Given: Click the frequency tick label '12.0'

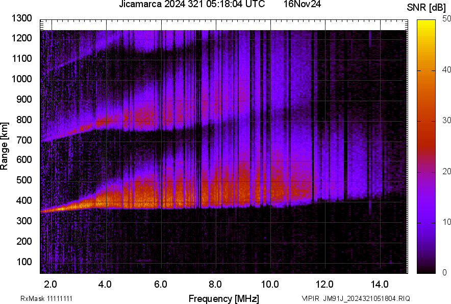Looking at the screenshot, I should (325, 284).
